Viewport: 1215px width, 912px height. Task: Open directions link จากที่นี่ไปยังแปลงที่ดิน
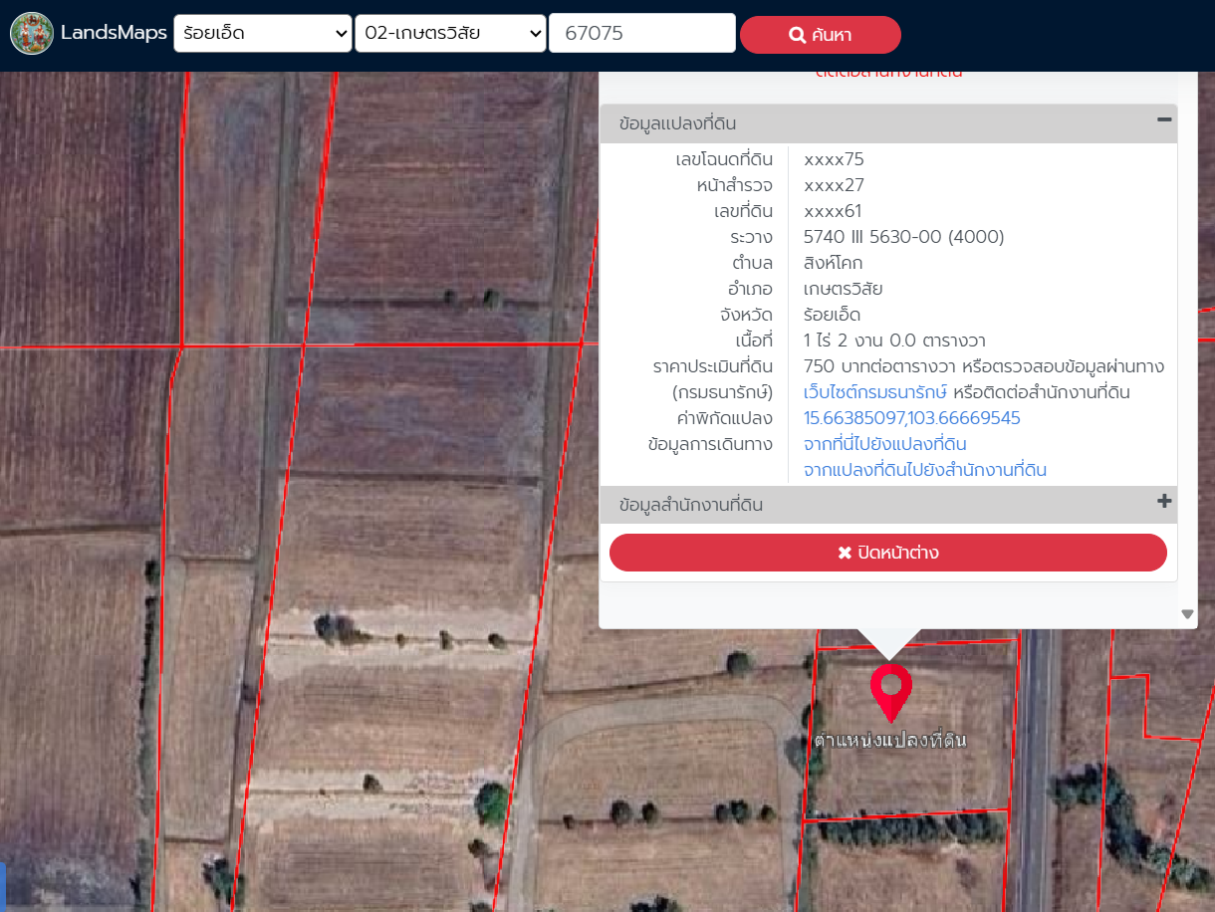[x=884, y=444]
